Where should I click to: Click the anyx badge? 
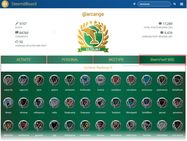(x=39, y=80)
